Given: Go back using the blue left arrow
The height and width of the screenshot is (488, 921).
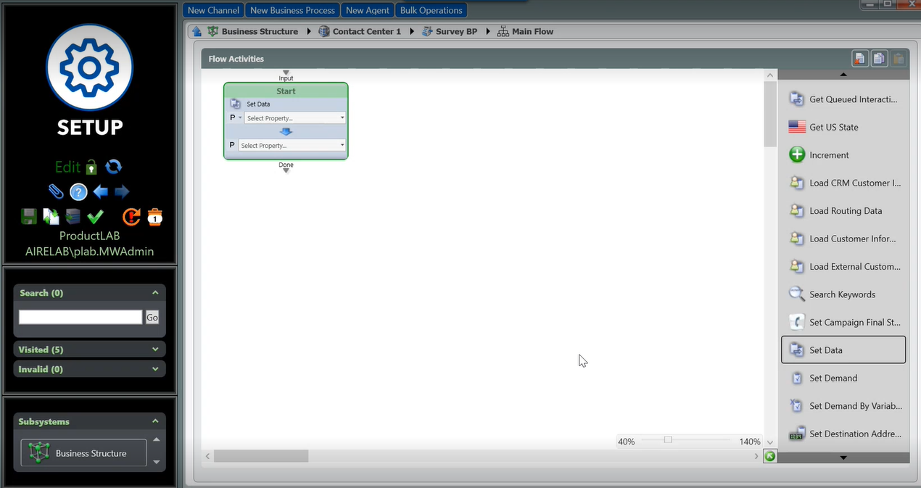Looking at the screenshot, I should [x=101, y=192].
